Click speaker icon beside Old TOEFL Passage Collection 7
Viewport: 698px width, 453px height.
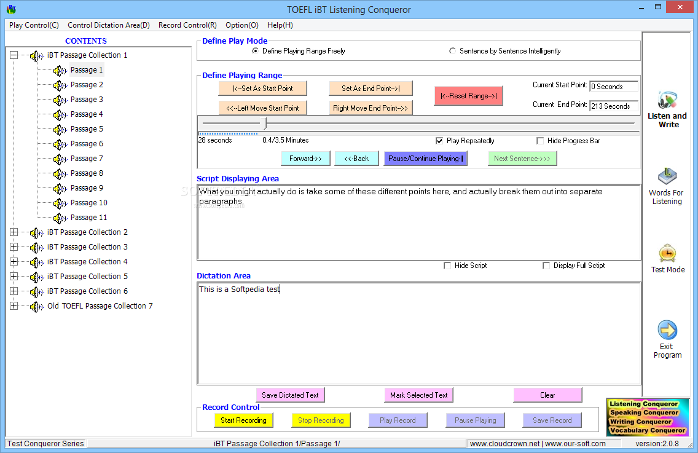[36, 307]
